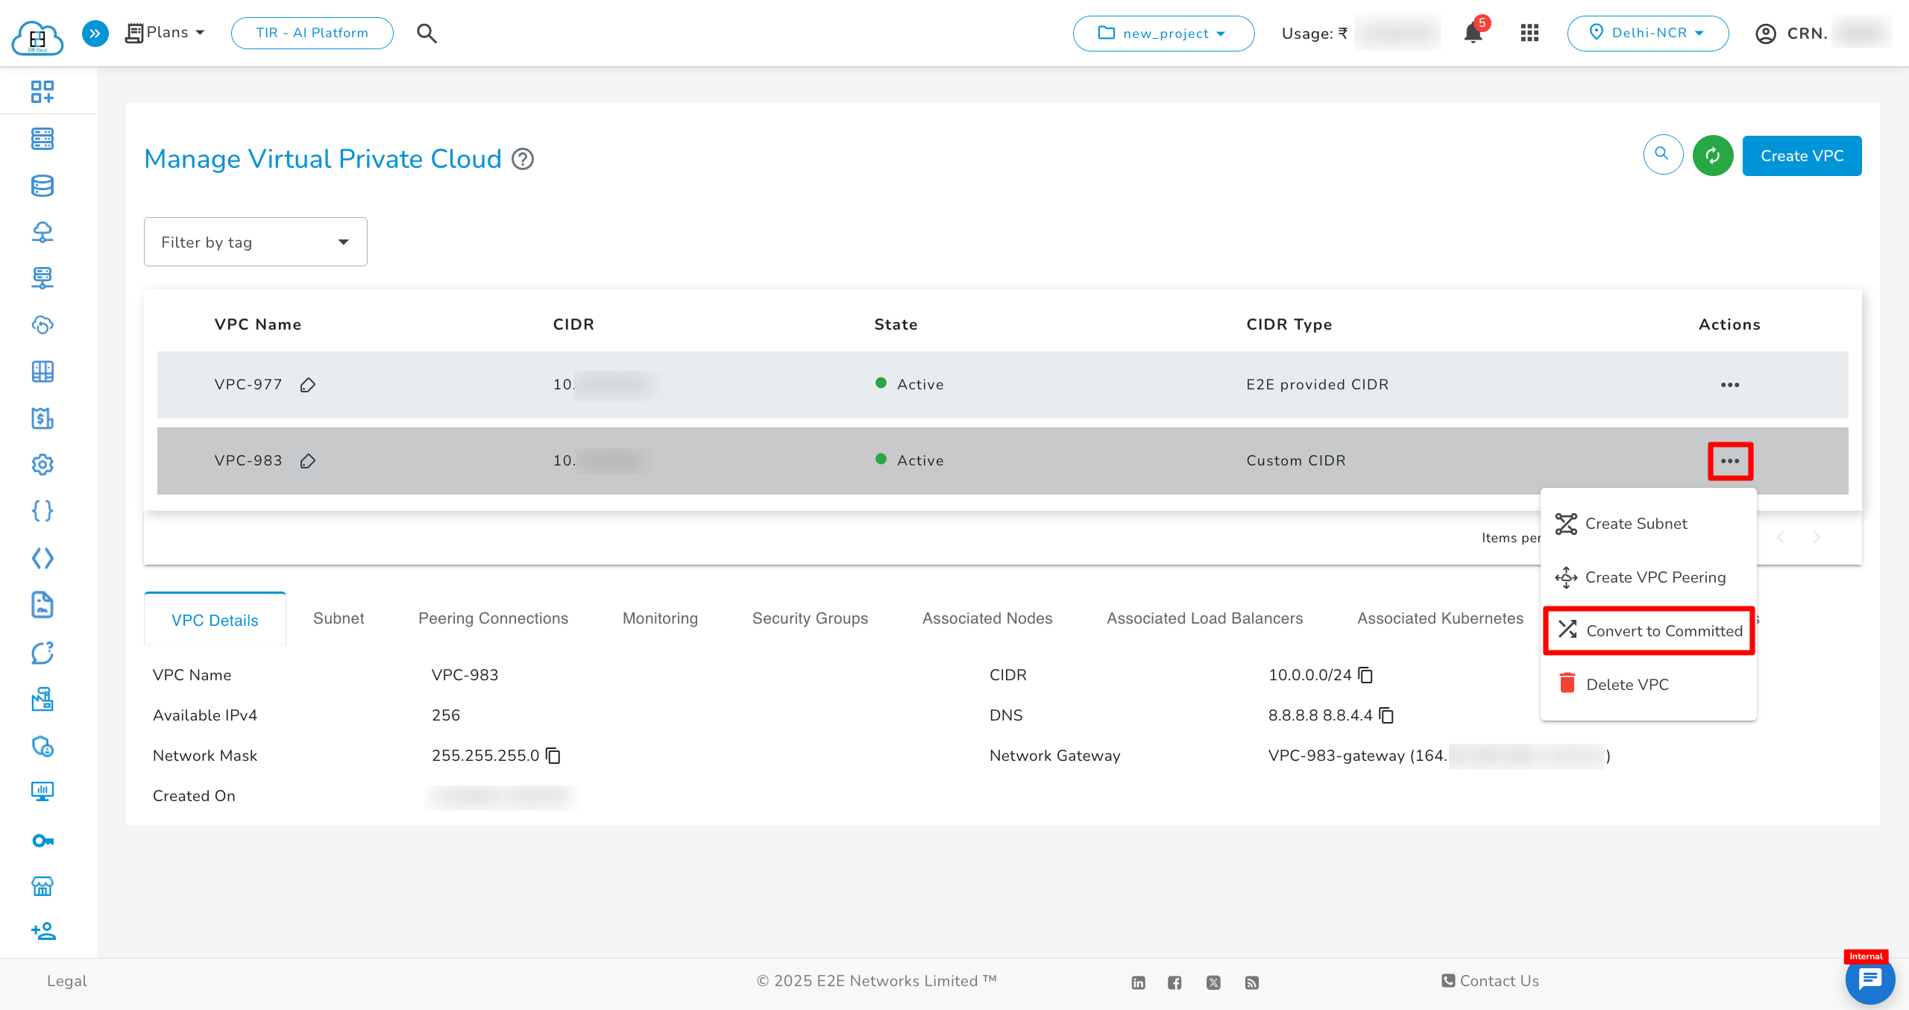Copy the Network Mask 255.255.255.0 value
Viewport: 1909px width, 1010px height.
pyautogui.click(x=553, y=756)
